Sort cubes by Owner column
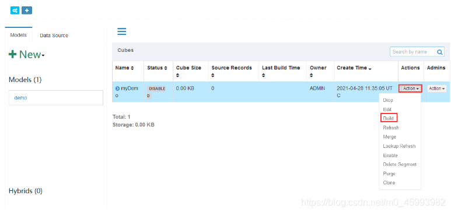451x213 pixels. click(x=318, y=71)
